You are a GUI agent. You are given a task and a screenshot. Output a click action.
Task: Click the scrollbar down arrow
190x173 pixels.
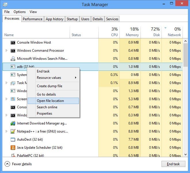pos(185,155)
